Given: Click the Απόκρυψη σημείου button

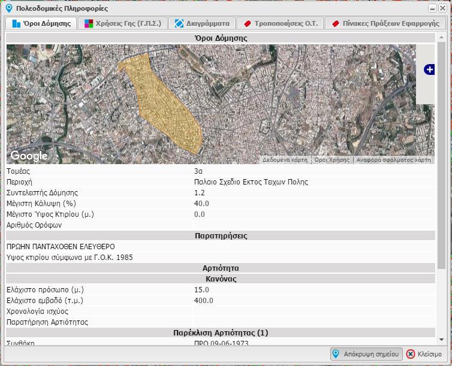Looking at the screenshot, I should [x=366, y=354].
